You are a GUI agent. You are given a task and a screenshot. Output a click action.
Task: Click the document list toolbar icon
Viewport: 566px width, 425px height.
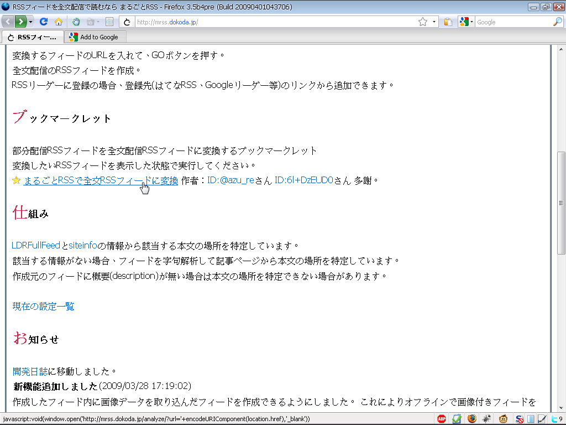[109, 22]
